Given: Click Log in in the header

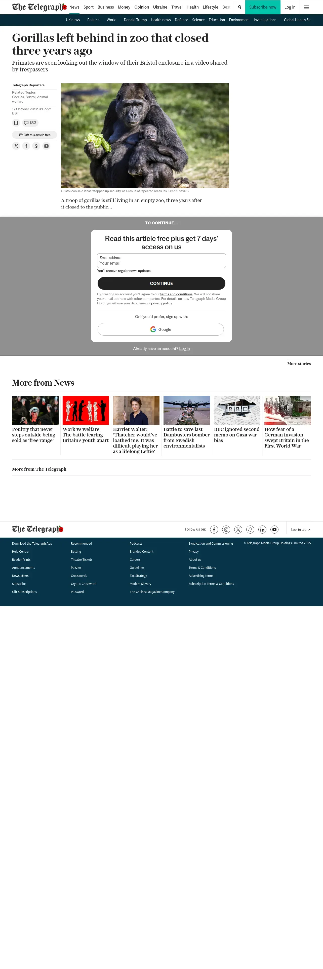Looking at the screenshot, I should pos(290,7).
